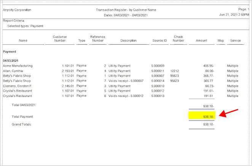252x166 pixels.
Task: Click the Grand Totals amount 538.18-
Action: (x=209, y=124)
